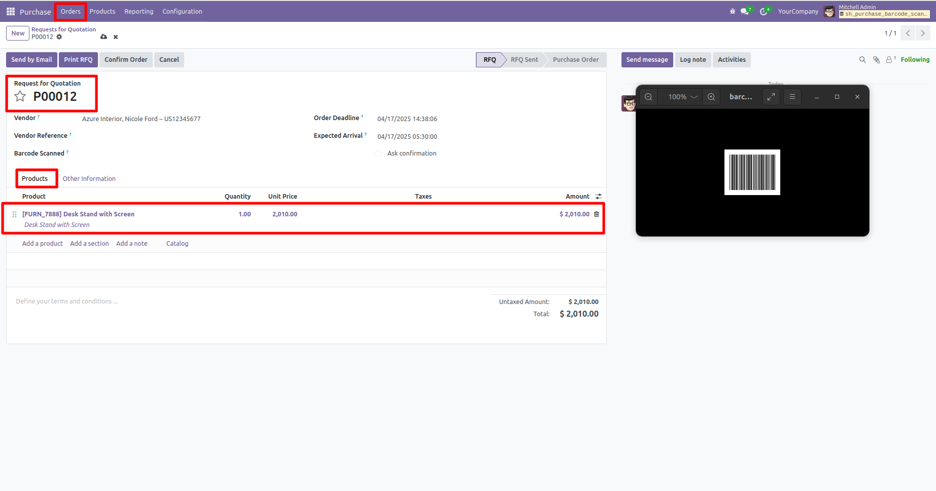Open the Reporting menu
The height and width of the screenshot is (491, 936).
(x=139, y=11)
